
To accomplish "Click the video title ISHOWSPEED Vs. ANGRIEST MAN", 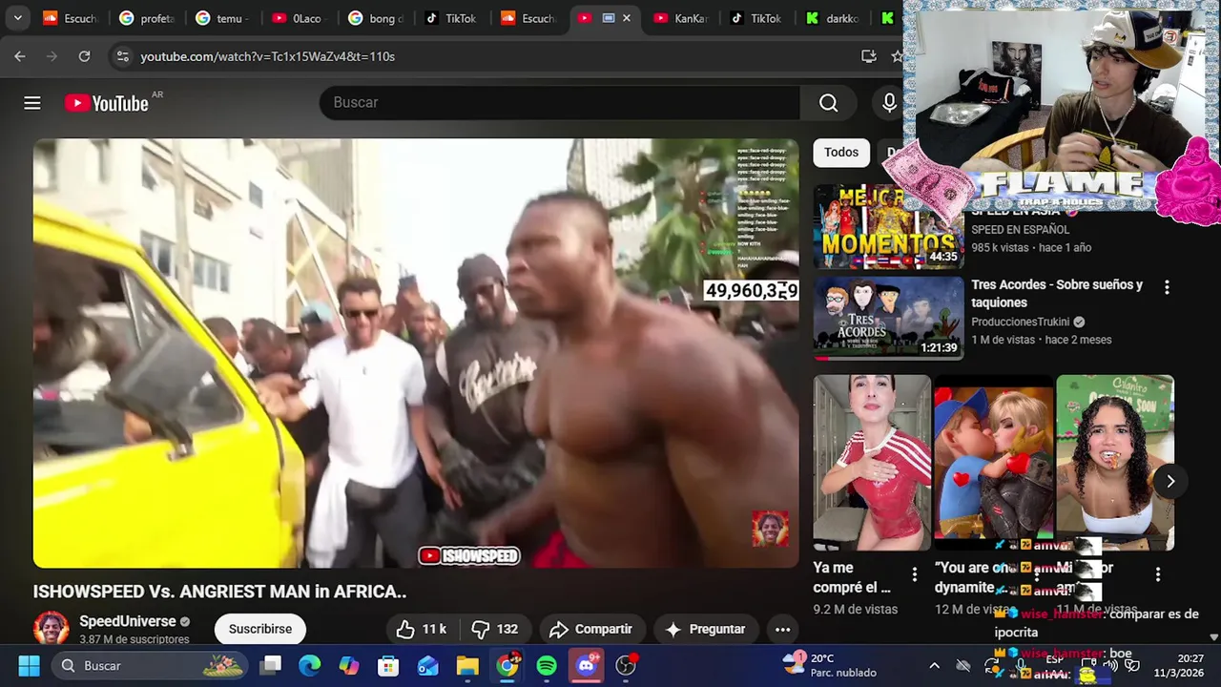I will pyautogui.click(x=219, y=592).
